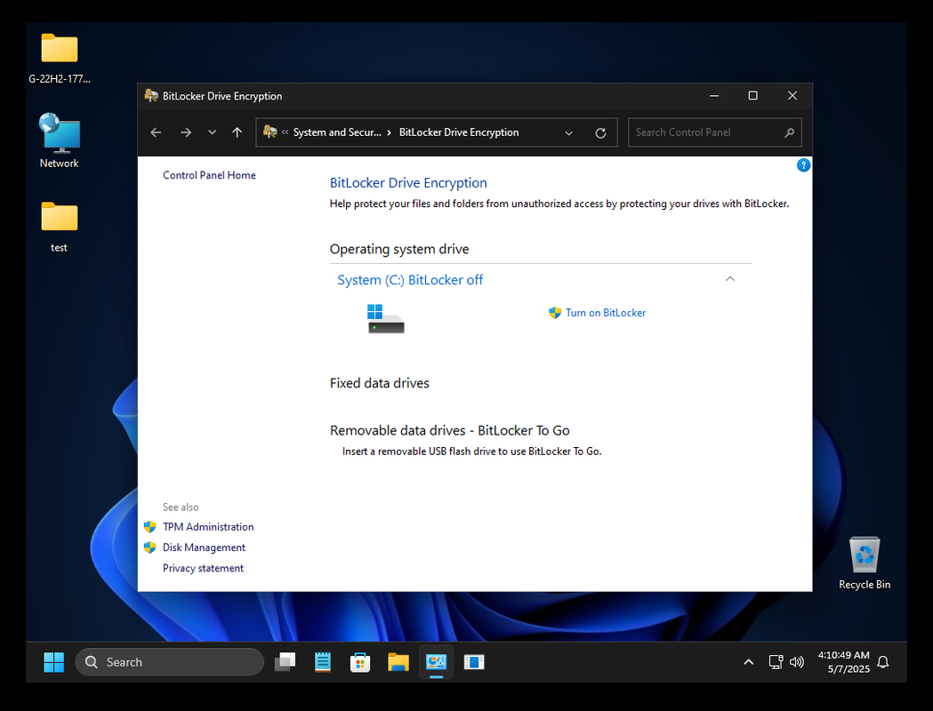Click breadcrumb double-chevron overflow
The height and width of the screenshot is (711, 933).
pos(285,132)
